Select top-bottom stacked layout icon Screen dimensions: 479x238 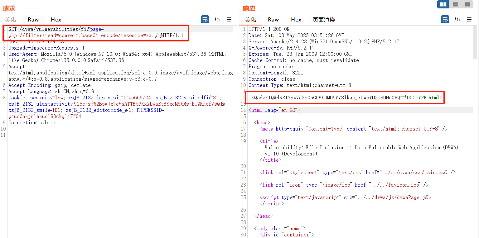tap(455, 4)
